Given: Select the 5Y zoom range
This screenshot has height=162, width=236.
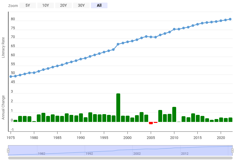Looking at the screenshot, I should 28,5.
